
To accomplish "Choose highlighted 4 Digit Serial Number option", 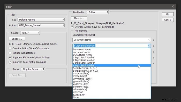I will click(112, 65).
